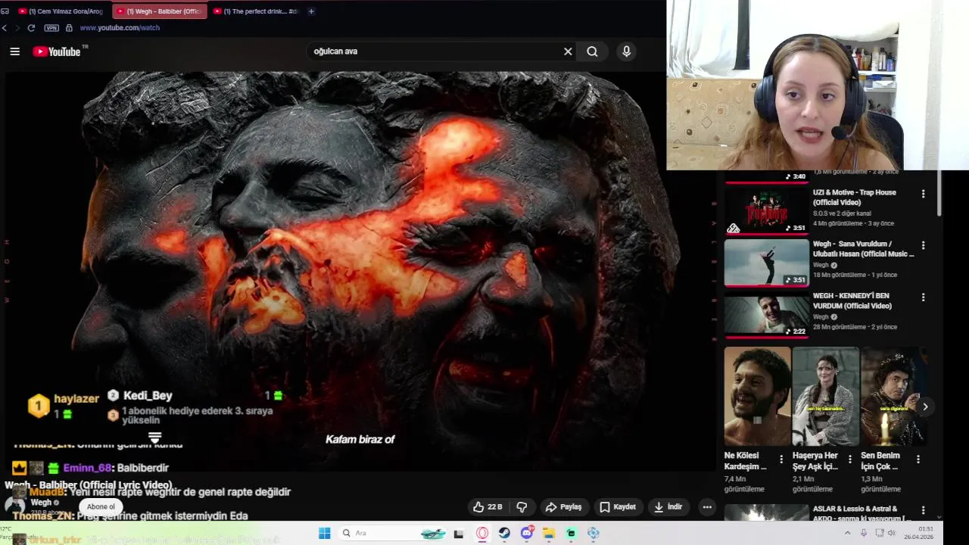
Task: Play the 'Sana Vuruldum' thumbnail
Action: click(766, 263)
